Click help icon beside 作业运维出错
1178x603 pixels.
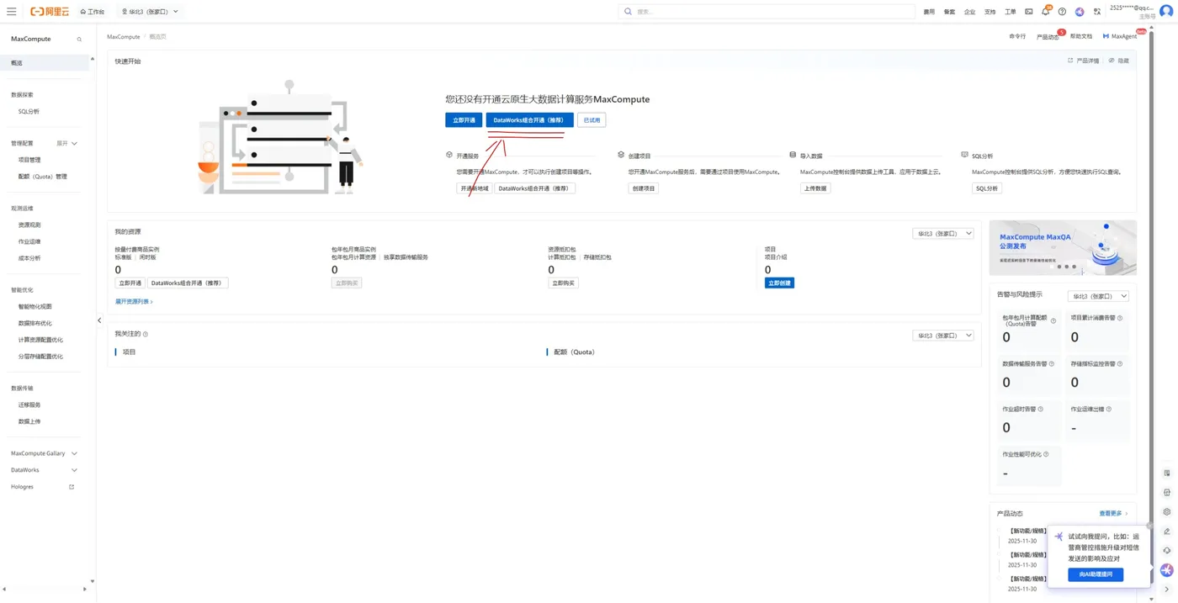click(x=1109, y=410)
